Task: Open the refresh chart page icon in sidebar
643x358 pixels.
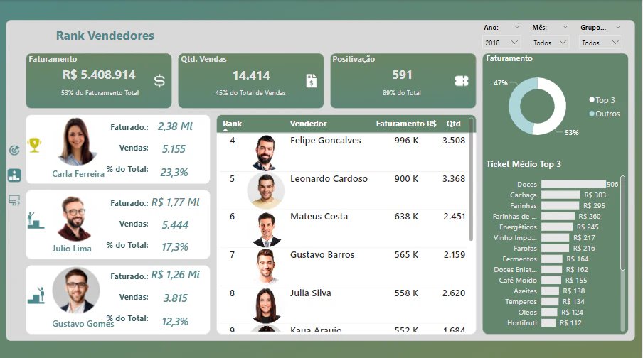Action: [14, 151]
